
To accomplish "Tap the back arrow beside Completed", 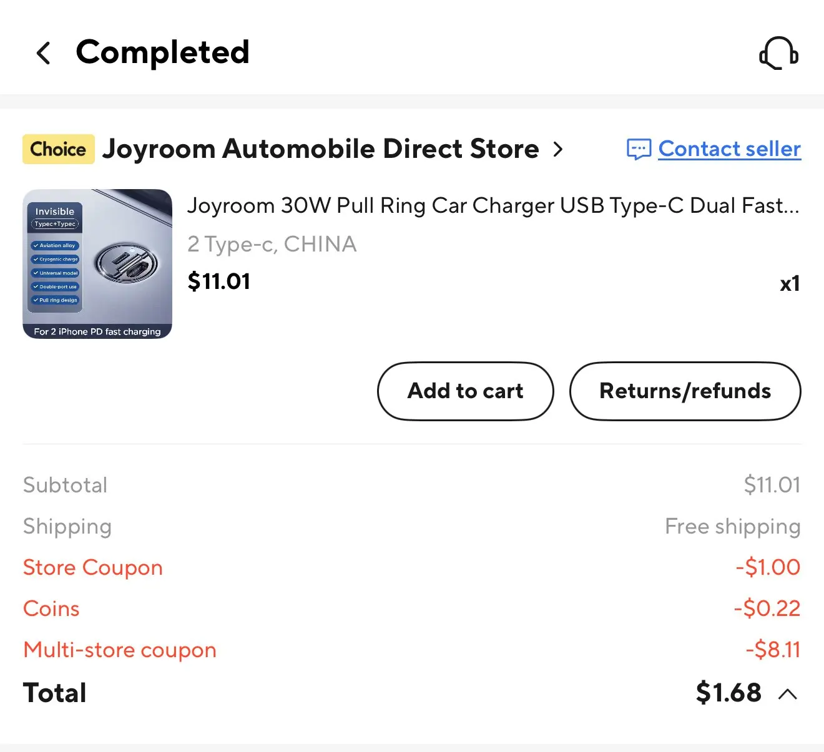I will click(43, 53).
